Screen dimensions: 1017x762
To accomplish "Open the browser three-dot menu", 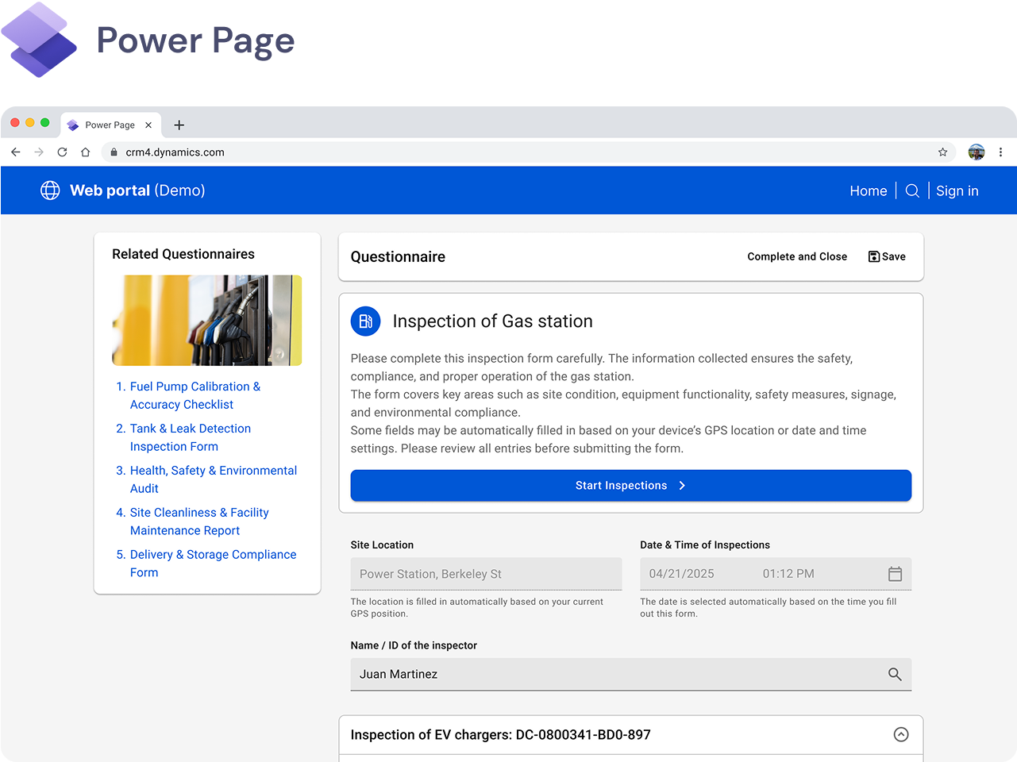I will 1000,152.
